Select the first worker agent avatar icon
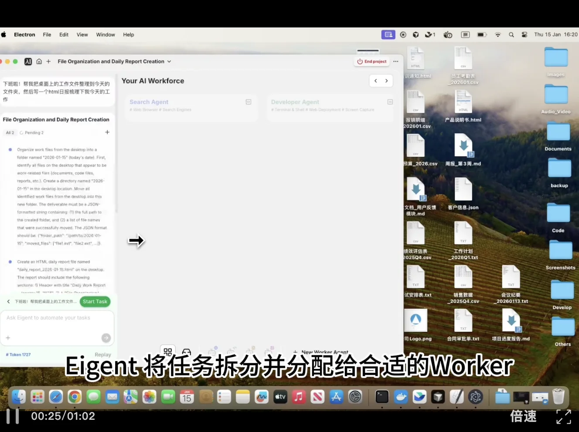This screenshot has height=432, width=579. (x=213, y=352)
